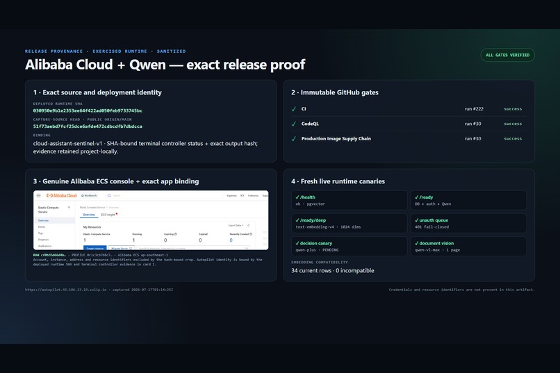Click 'Alibaba Cloud + Qwen — exact release proof' heading
This screenshot has width=560, height=373.
pos(165,65)
